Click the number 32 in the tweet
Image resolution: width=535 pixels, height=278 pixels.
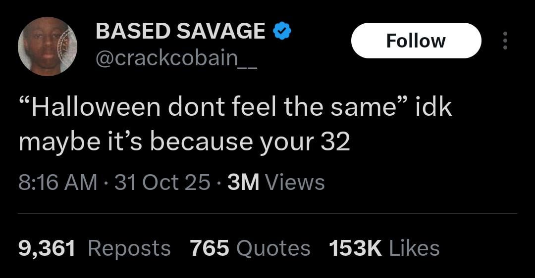point(335,142)
